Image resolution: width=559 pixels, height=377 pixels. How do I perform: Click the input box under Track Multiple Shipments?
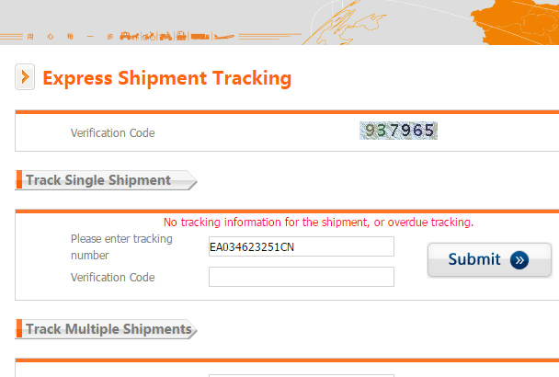(301, 373)
